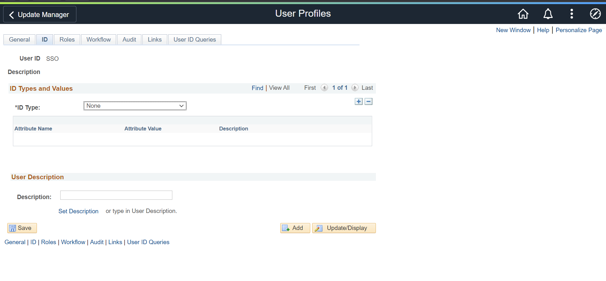Viewport: 606px width, 281px height.
Task: Go back to Update Manager
Action: coord(40,14)
